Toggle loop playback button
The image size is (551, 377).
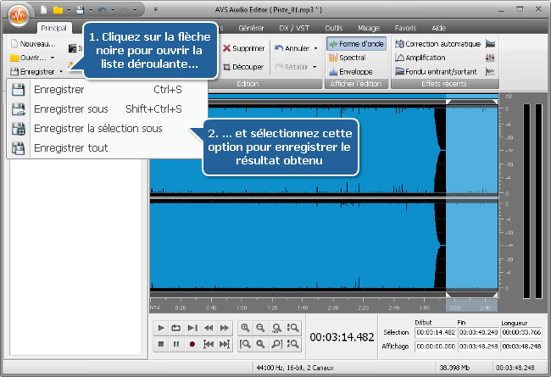pos(176,328)
